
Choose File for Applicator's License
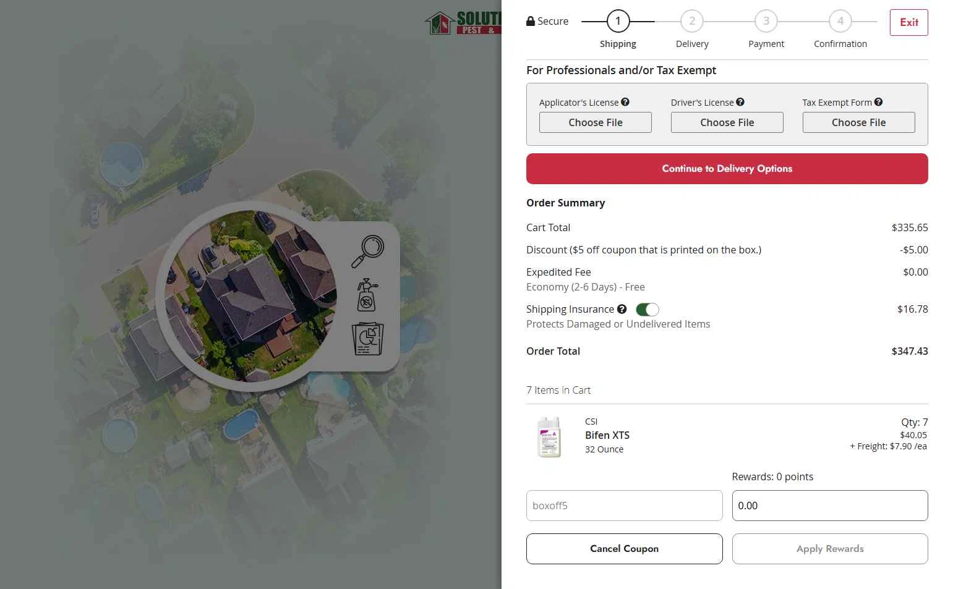596,122
